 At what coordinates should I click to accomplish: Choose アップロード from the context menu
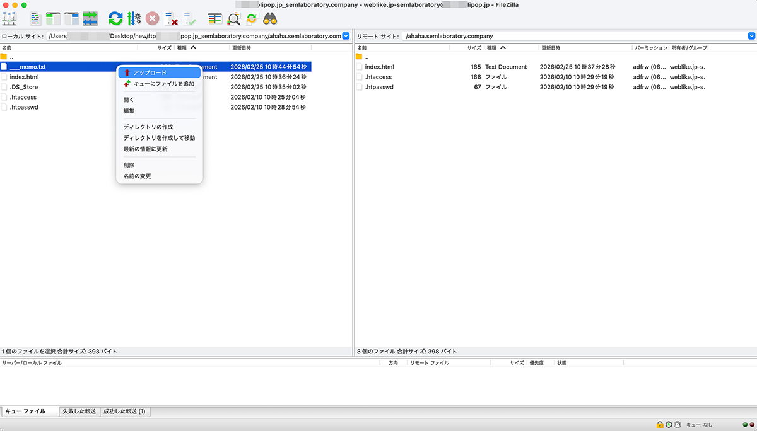[159, 72]
